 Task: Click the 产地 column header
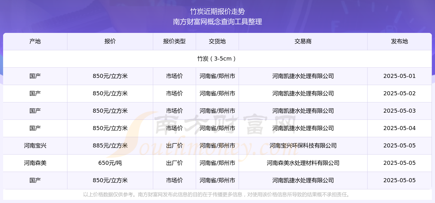[35, 41]
